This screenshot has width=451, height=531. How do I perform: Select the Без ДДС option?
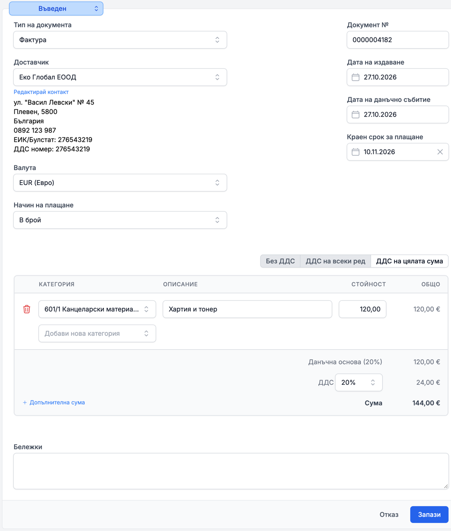click(x=280, y=261)
